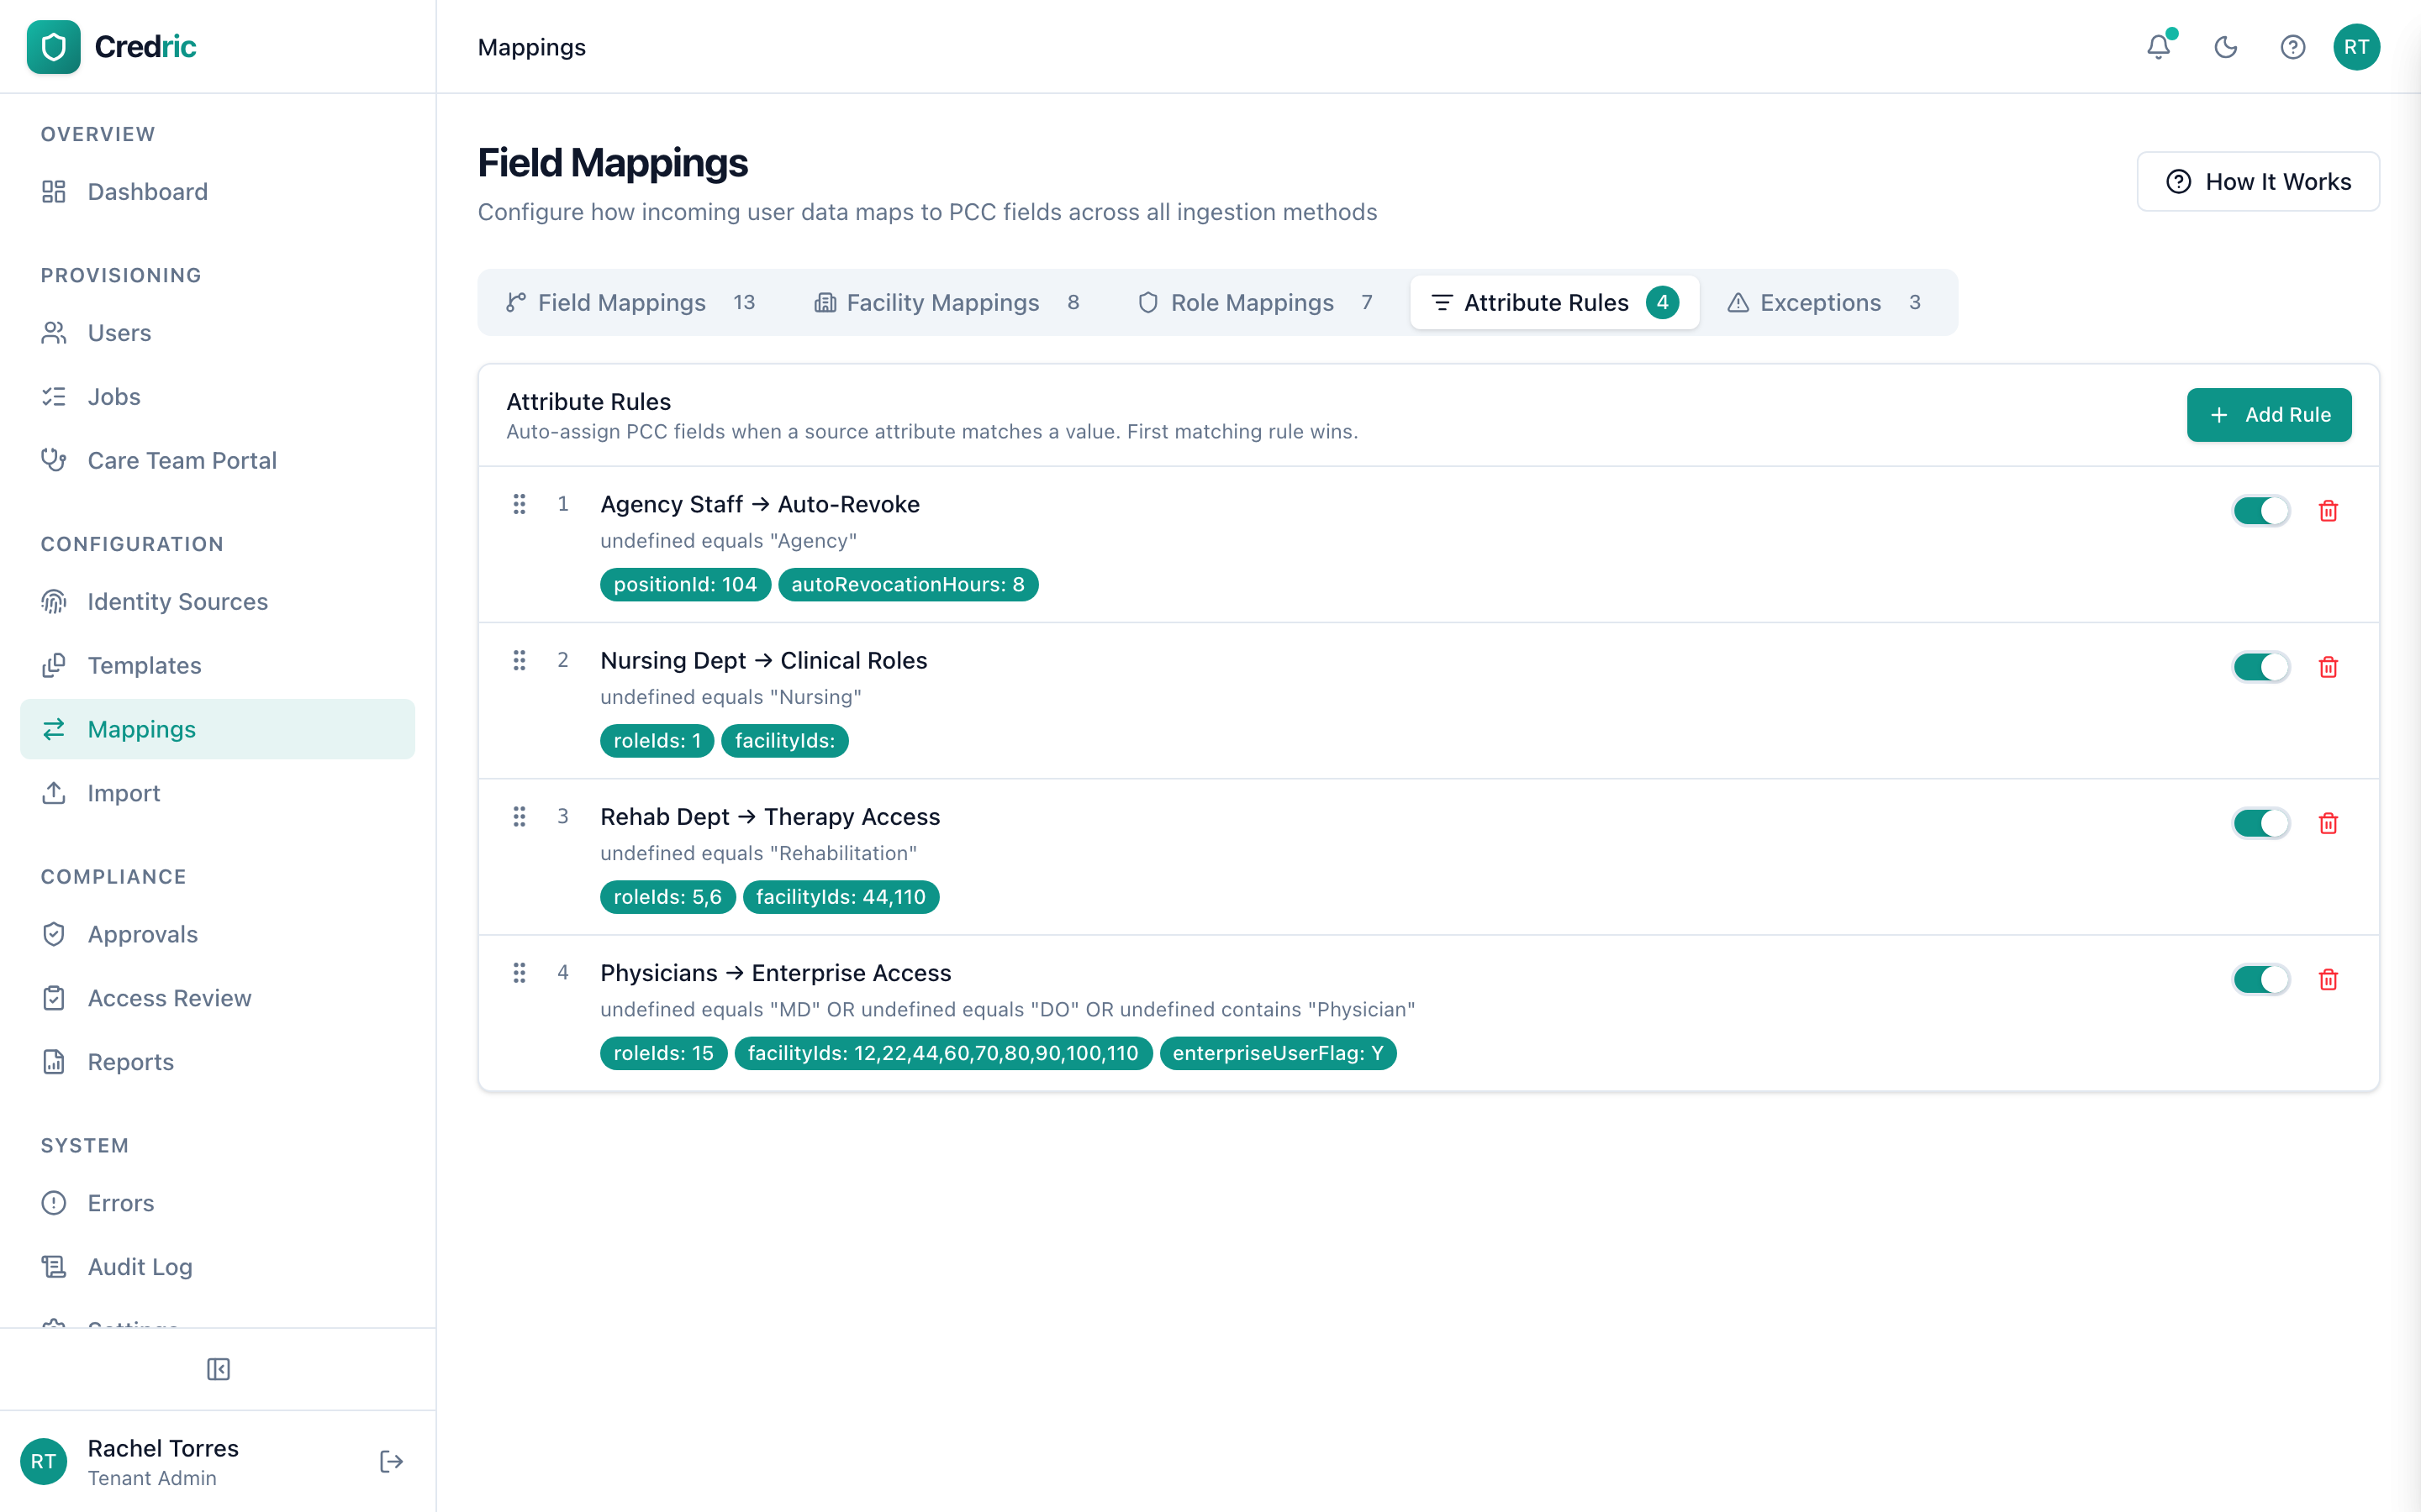This screenshot has height=1512, width=2421.
Task: Select Role Mappings
Action: (x=1252, y=302)
